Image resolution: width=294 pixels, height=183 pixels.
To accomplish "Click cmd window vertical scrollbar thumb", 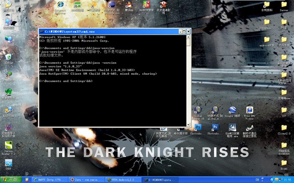I will pyautogui.click(x=188, y=42).
